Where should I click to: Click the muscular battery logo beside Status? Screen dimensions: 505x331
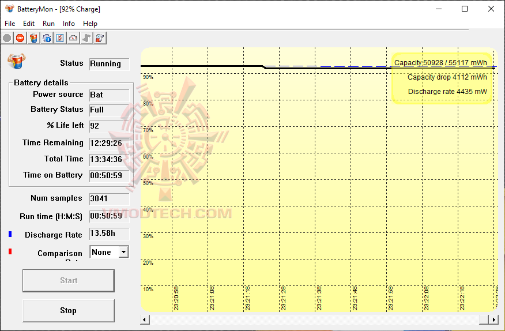pyautogui.click(x=16, y=61)
